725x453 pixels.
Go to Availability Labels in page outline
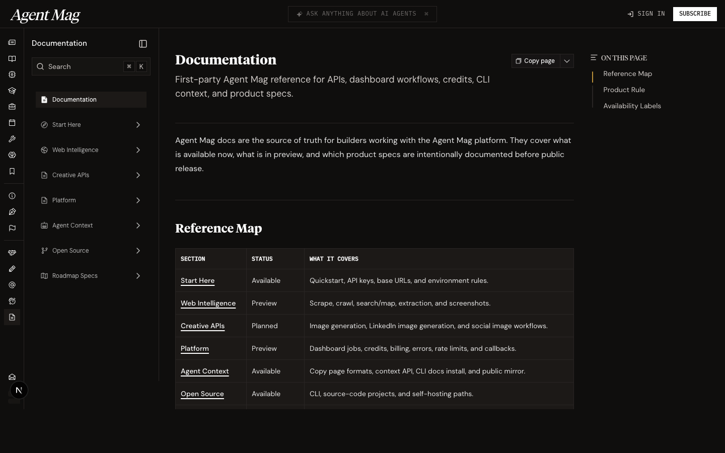pos(632,106)
